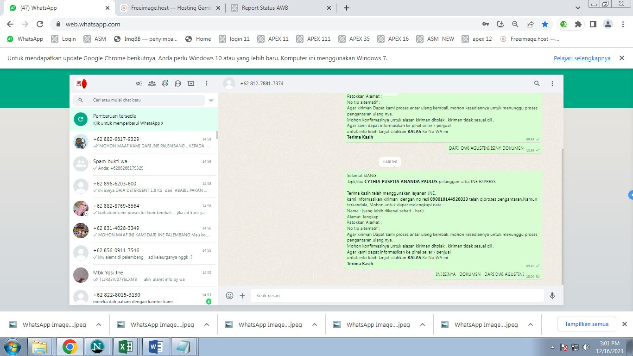
Task: Open the 'ASM NEW' bookmark
Action: click(x=435, y=39)
